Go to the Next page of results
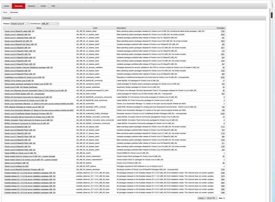The height and width of the screenshot is (202, 275). pyautogui.click(x=220, y=198)
